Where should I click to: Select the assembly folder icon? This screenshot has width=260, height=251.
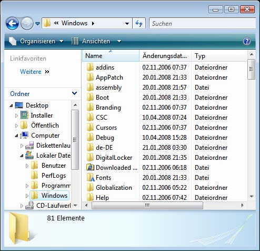[90, 87]
